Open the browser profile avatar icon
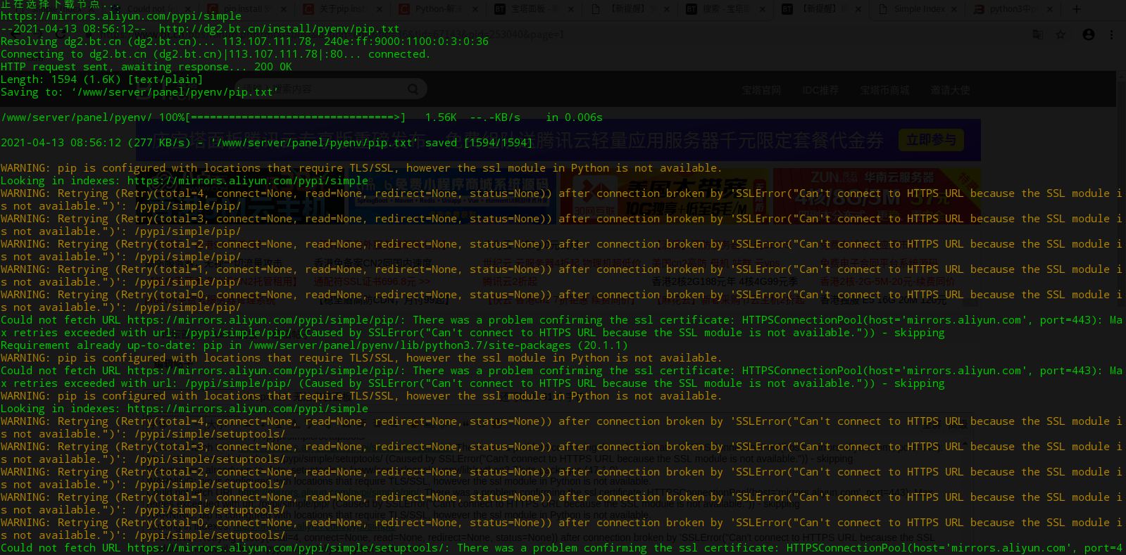Image resolution: width=1126 pixels, height=555 pixels. [x=1089, y=34]
